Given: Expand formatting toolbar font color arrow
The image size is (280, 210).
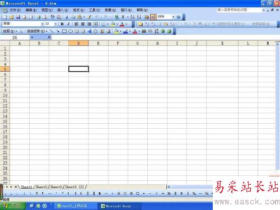Looking at the screenshot, I should (127, 24).
